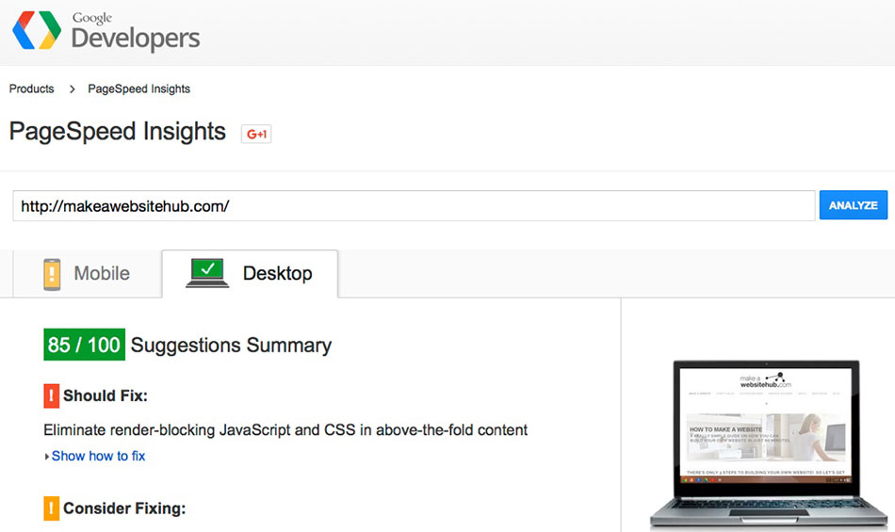Image resolution: width=895 pixels, height=532 pixels.
Task: Click the PageSpeed Insights page heading
Action: 118,132
